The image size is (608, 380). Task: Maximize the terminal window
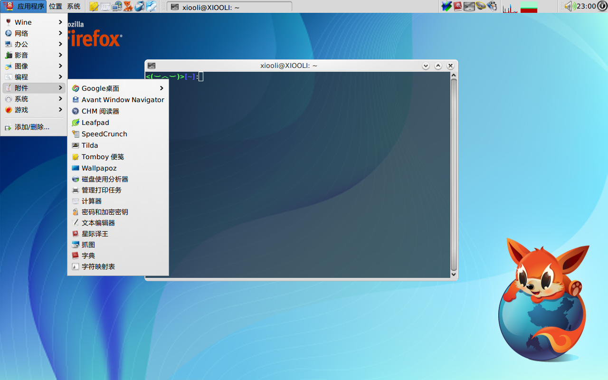(x=438, y=66)
